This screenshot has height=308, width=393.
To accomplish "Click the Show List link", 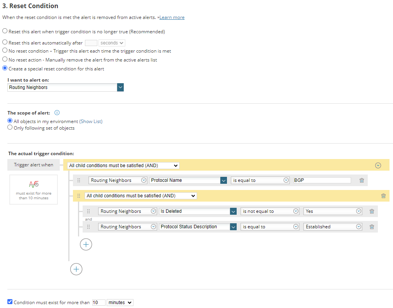I will (91, 121).
